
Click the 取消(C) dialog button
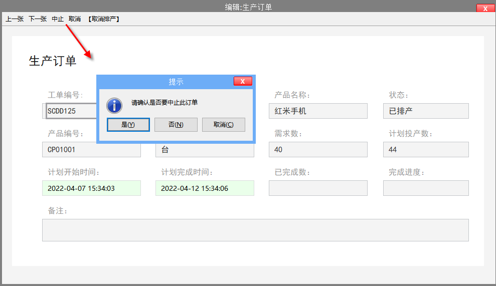[224, 125]
